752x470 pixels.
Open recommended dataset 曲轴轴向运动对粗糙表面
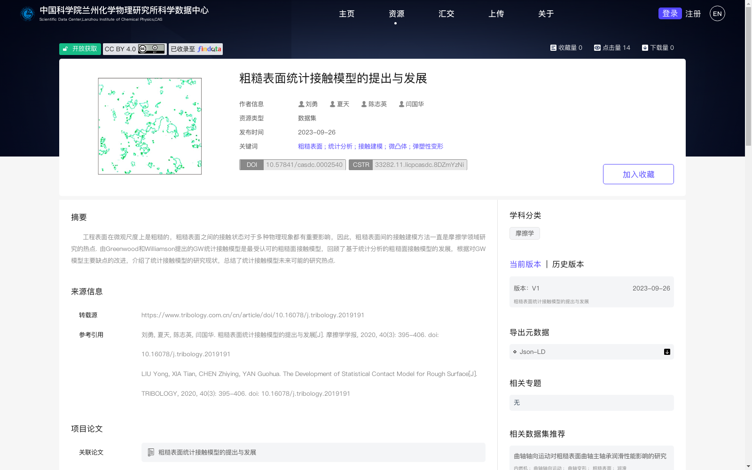click(590, 456)
